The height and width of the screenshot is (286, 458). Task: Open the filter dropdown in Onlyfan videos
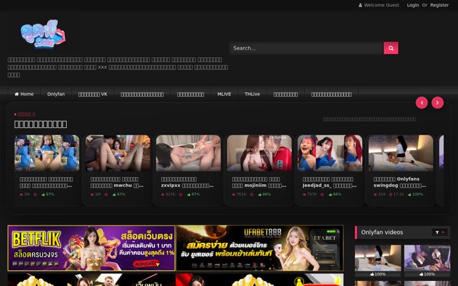(x=440, y=233)
